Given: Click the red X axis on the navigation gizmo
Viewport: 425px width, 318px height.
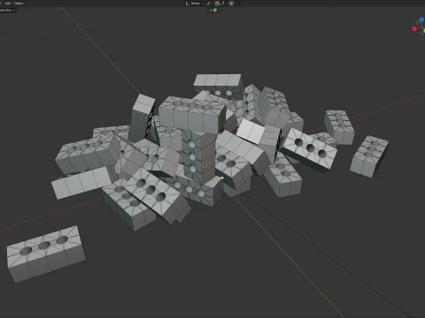Looking at the screenshot, I should 414,28.
